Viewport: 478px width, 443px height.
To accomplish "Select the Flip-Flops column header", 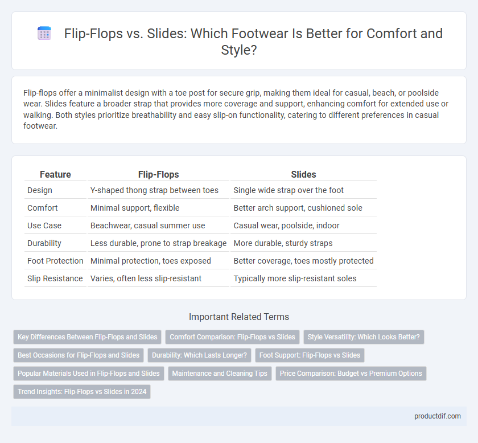I will tap(159, 174).
